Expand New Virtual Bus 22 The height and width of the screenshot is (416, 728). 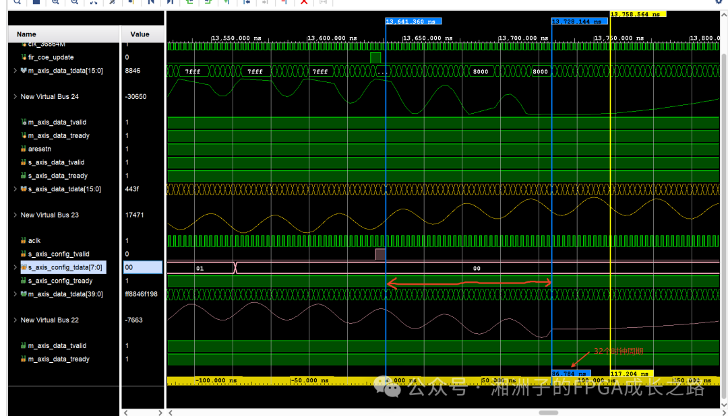click(16, 320)
